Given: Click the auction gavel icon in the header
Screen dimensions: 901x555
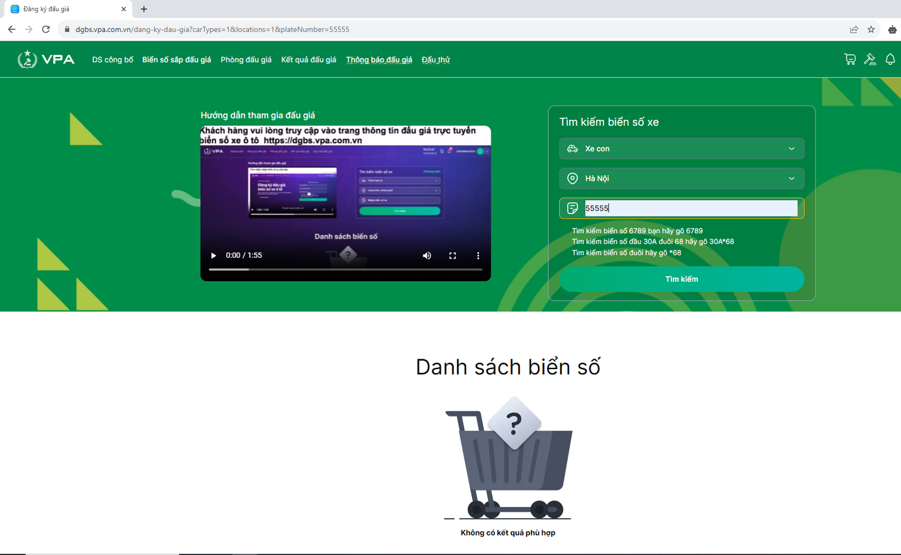Looking at the screenshot, I should click(x=870, y=60).
